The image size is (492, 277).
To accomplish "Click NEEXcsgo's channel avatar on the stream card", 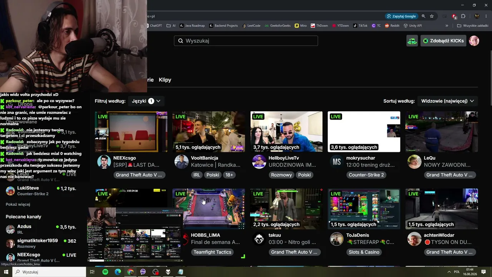I will pyautogui.click(x=104, y=162).
